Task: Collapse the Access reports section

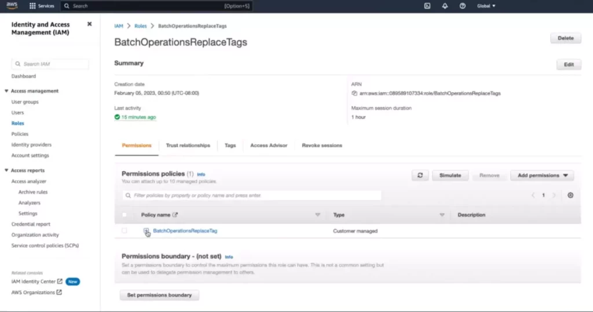Action: [6, 171]
